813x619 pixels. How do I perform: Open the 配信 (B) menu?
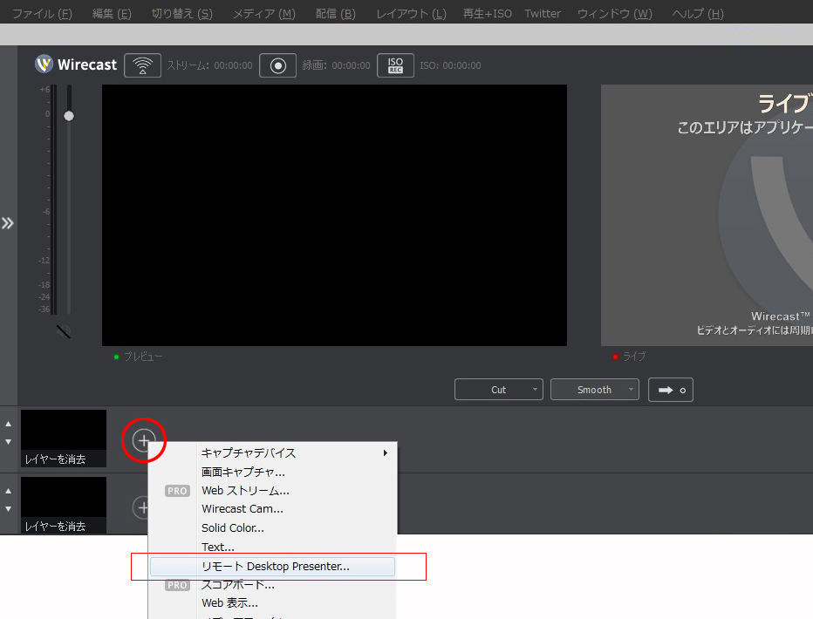click(x=336, y=13)
